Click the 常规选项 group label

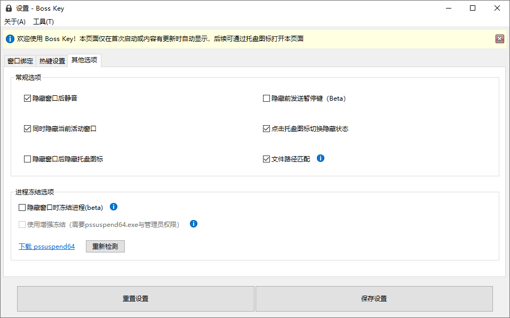pos(28,78)
